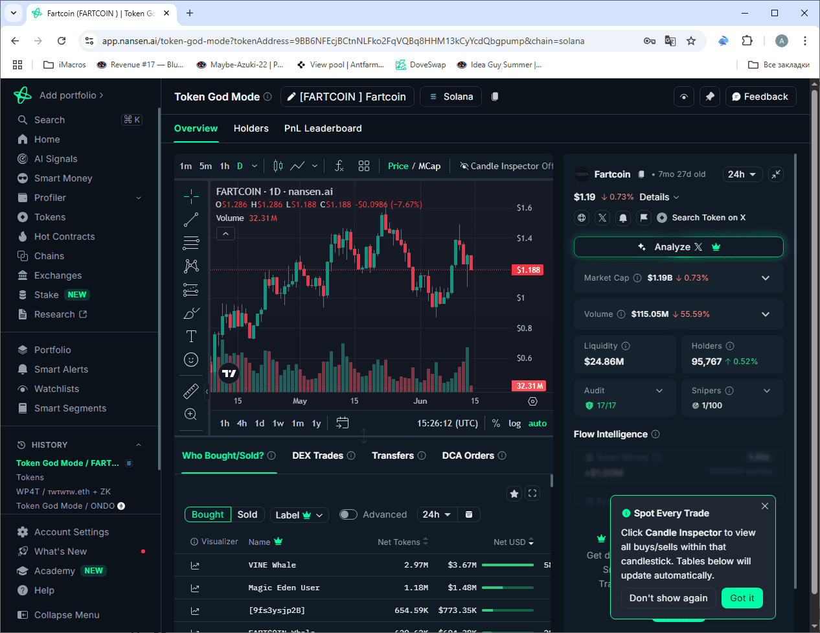Open the Fibonacci retracement tool
This screenshot has height=633, width=820.
pos(191,243)
